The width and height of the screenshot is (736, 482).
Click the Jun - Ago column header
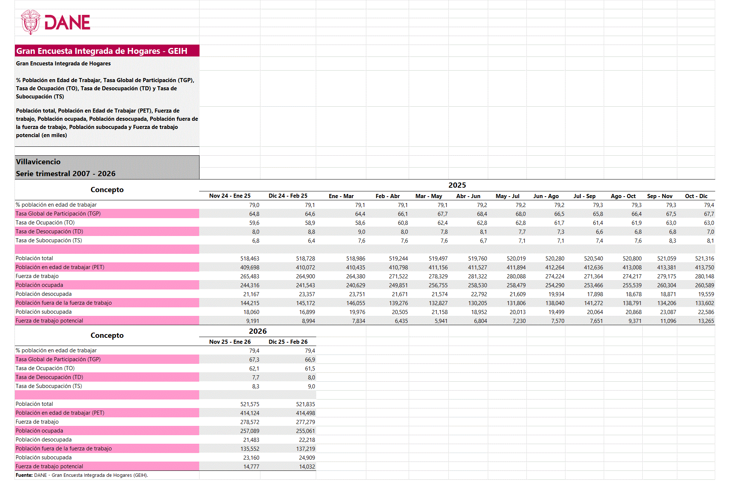click(x=546, y=196)
